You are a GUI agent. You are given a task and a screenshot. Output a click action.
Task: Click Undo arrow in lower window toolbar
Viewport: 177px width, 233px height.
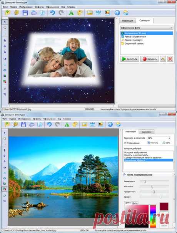49,124
